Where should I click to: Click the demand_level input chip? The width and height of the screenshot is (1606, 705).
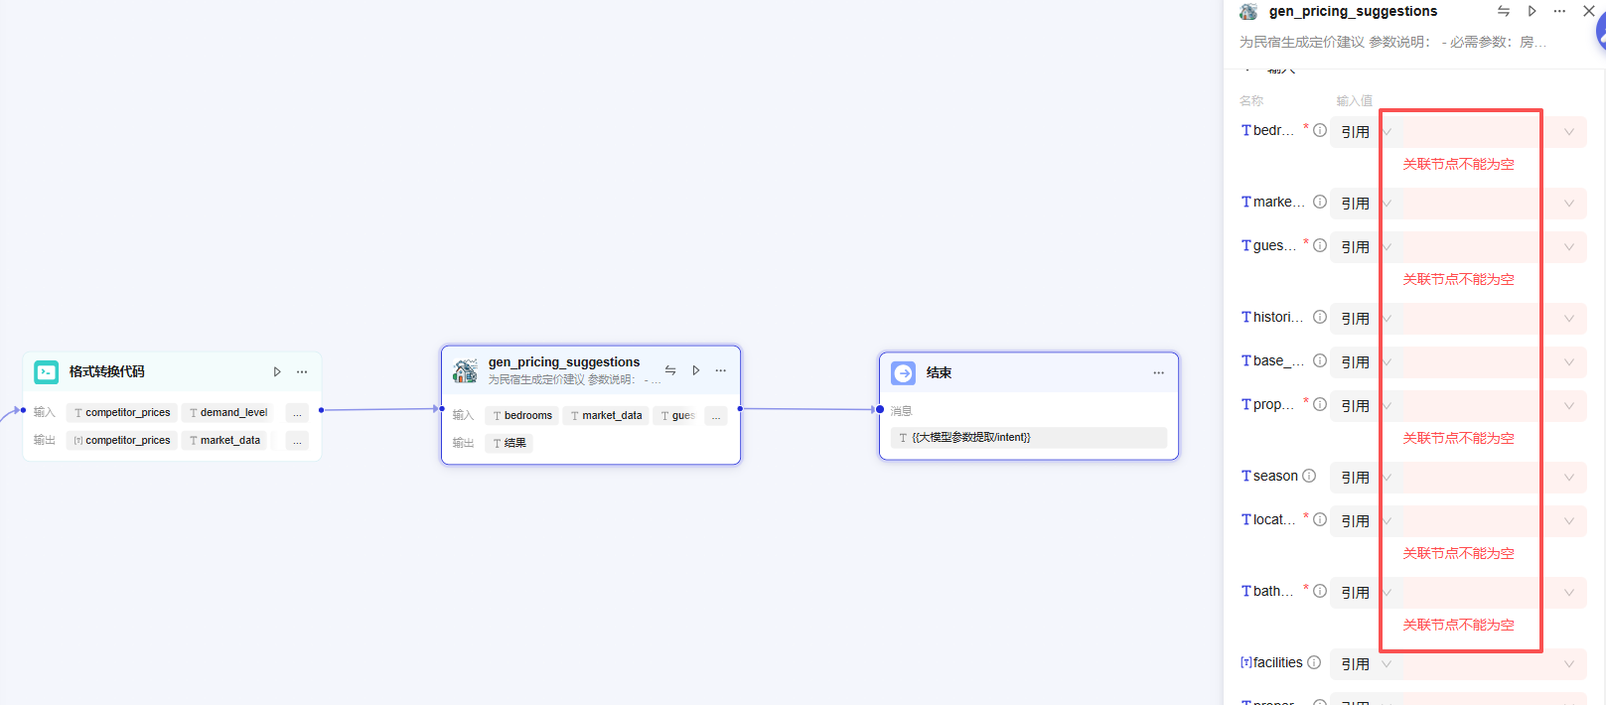(x=227, y=412)
